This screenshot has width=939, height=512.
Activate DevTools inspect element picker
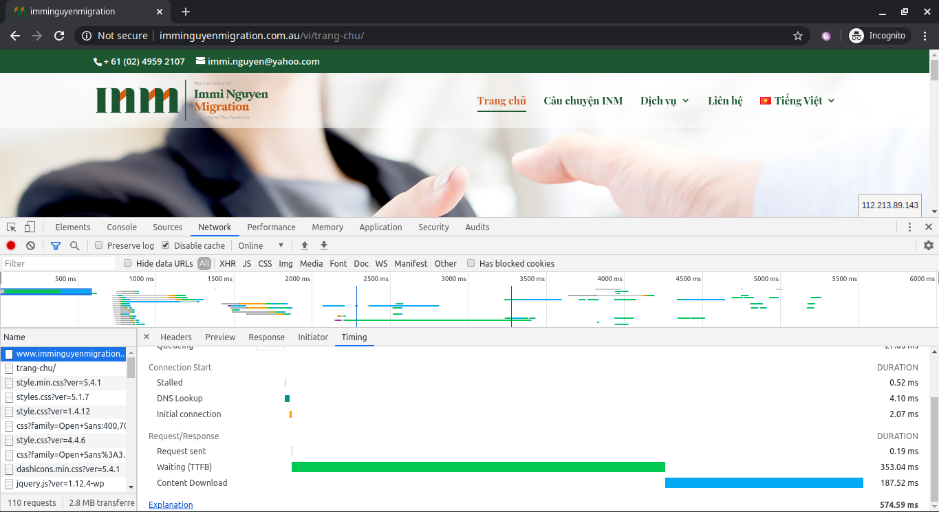12,227
